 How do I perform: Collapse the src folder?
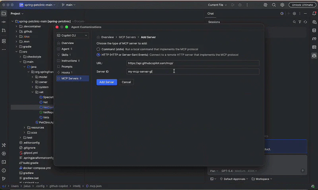click(x=16, y=52)
